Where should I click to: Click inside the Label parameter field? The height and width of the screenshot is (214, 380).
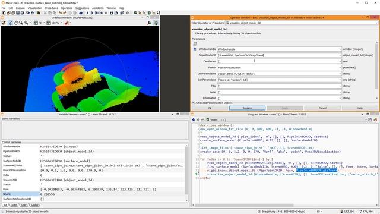tap(279, 92)
